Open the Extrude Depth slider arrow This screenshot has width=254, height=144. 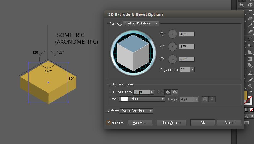coord(152,92)
